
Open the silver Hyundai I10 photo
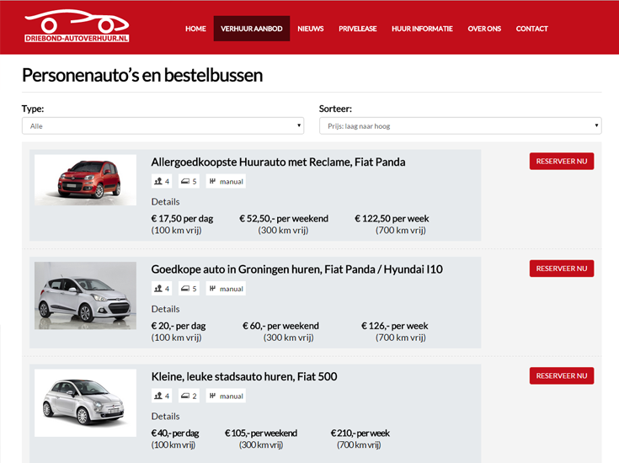[85, 295]
